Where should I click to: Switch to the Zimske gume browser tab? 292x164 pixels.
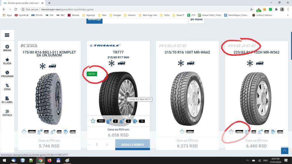(x=23, y=3)
